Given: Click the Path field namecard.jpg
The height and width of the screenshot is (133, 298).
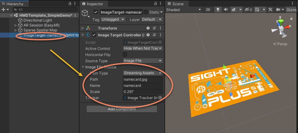Looking at the screenshot, I should 143,79.
